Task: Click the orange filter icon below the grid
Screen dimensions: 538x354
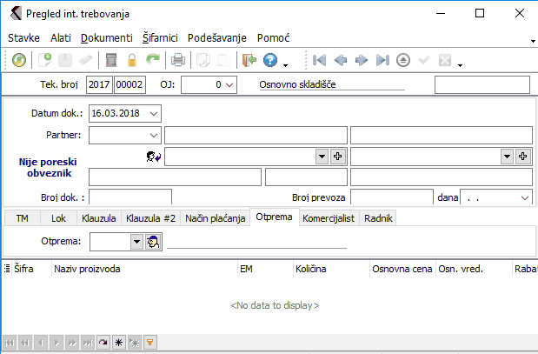Action: (x=149, y=343)
